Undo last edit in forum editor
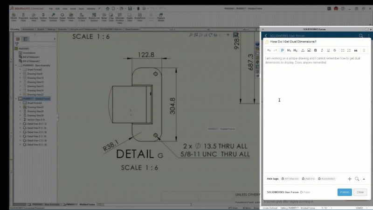The image size is (373, 210). pos(269,50)
